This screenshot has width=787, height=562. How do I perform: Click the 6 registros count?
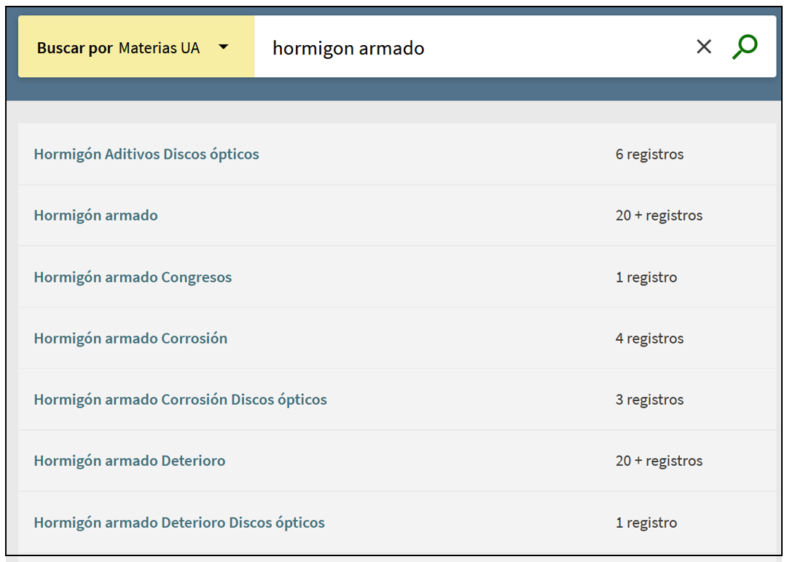(649, 154)
